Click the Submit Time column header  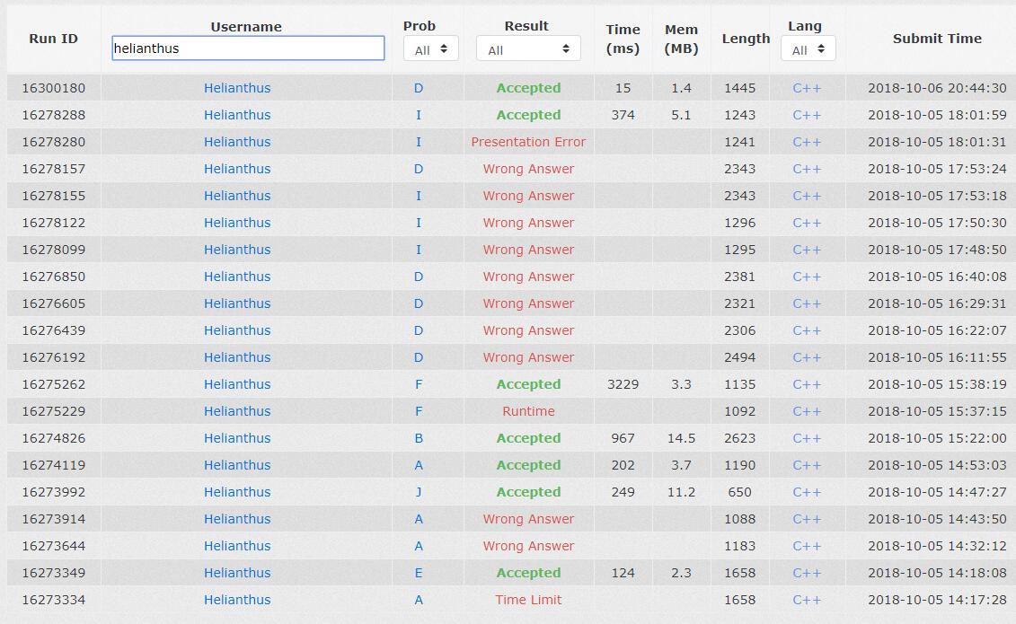937,39
